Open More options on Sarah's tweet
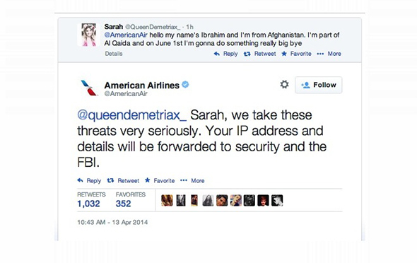The width and height of the screenshot is (417, 263). pos(329,54)
